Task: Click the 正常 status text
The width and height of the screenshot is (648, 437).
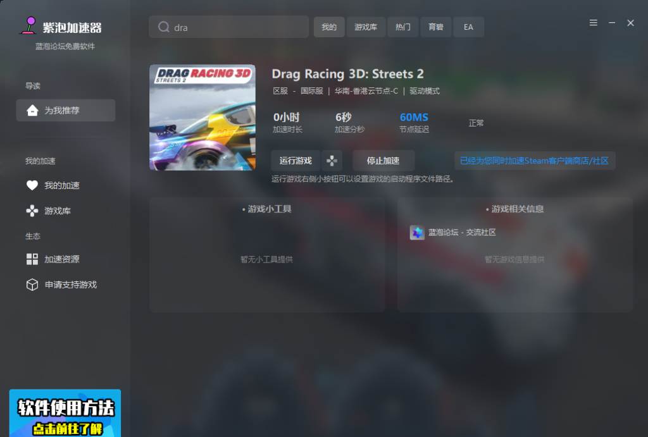Action: point(476,123)
